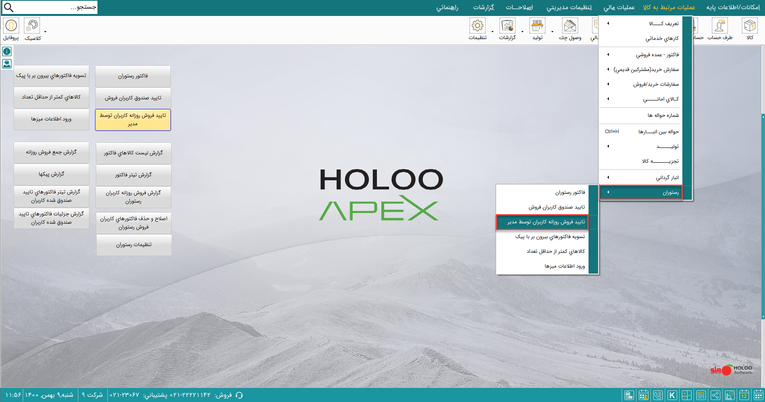The image size is (765, 402).
Task: Open the پروفایل (profile) toolbar icon
Action: 11,26
